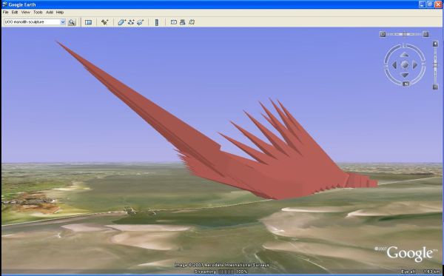This screenshot has height=276, width=444.
Task: Click the pan right arrow in navigator
Action: 415,65
